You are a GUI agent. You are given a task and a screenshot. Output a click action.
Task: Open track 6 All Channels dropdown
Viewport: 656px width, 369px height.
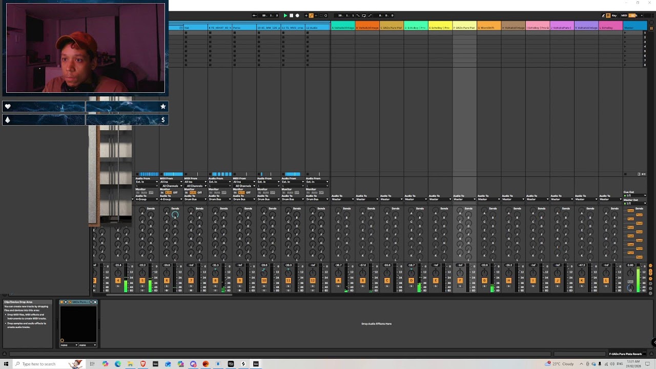[196, 186]
